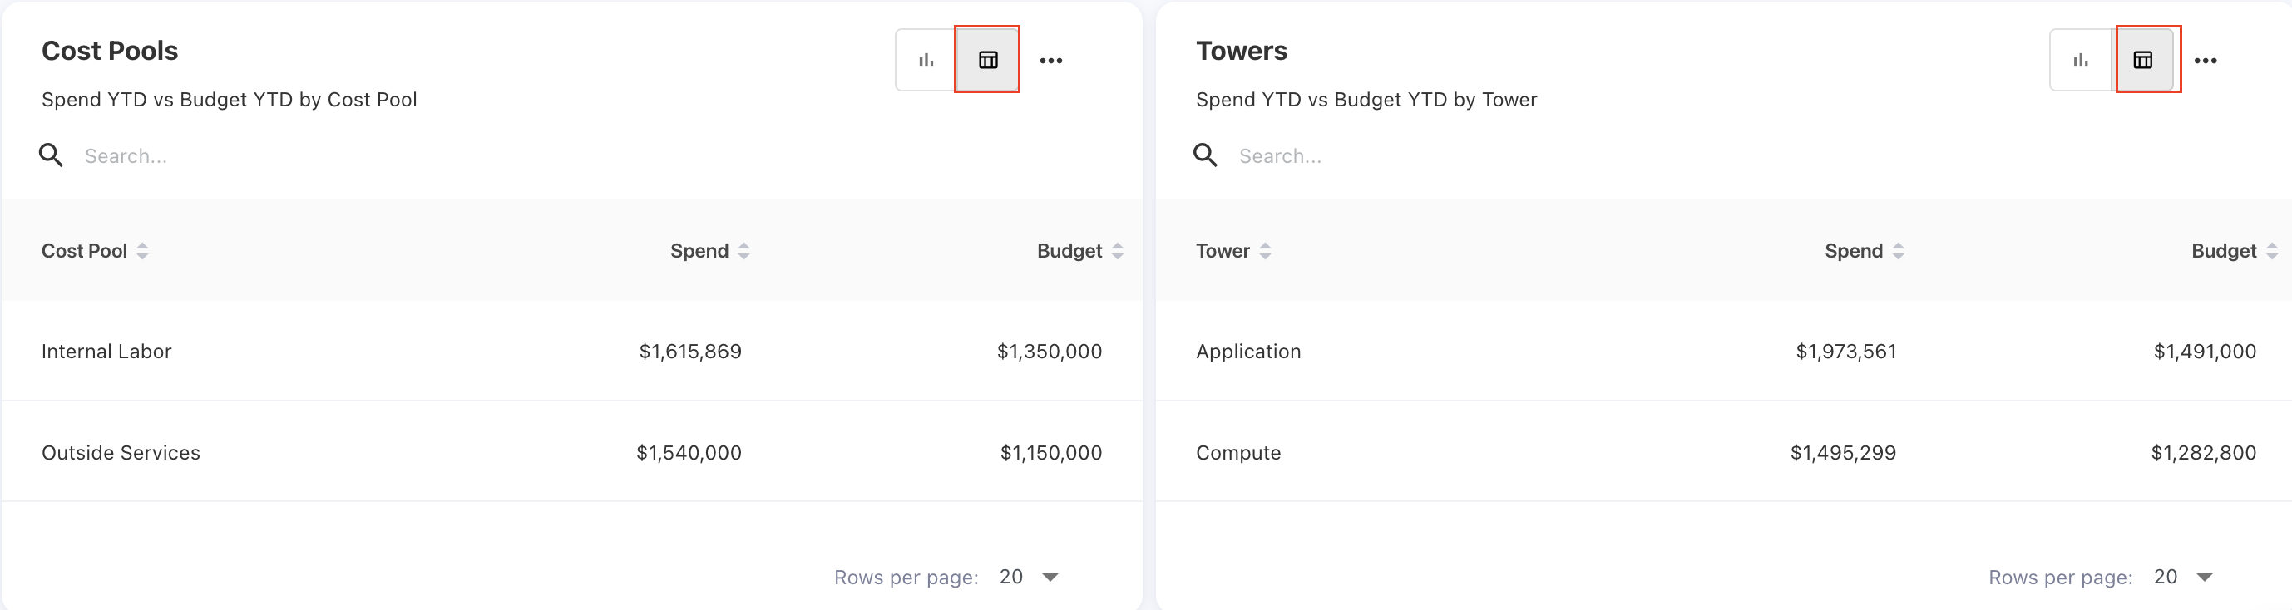Switch Cost Pools card to table view
2292x610 pixels.
pos(988,61)
